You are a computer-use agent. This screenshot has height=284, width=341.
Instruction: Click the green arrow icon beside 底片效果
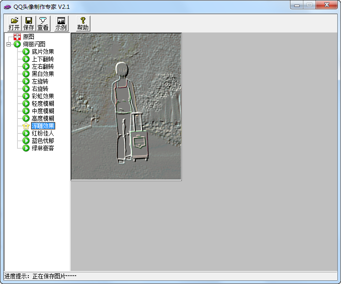tap(26, 52)
